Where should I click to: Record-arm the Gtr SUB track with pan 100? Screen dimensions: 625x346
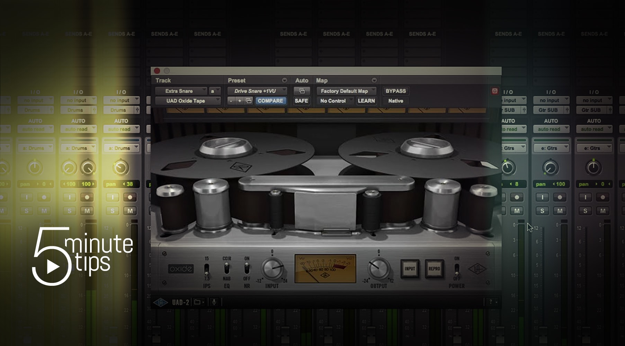560,197
